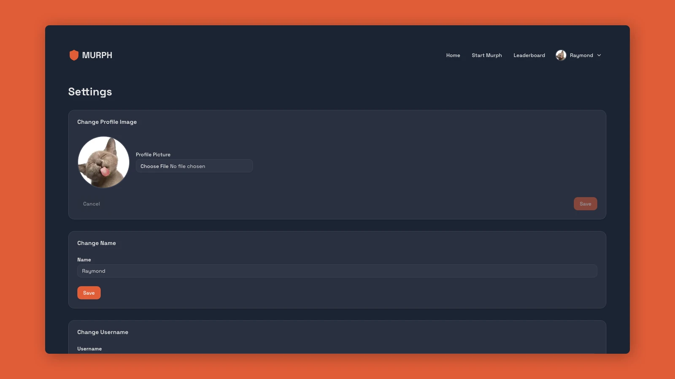Click the Name field label
The width and height of the screenshot is (675, 379).
point(84,260)
